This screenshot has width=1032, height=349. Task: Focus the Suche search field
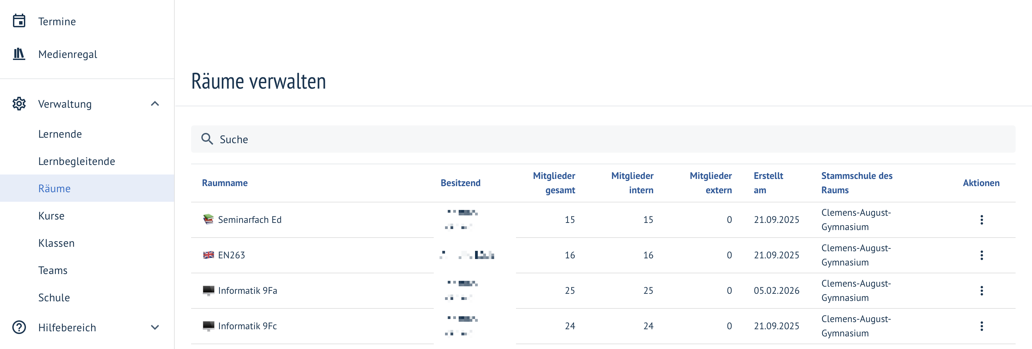pyautogui.click(x=603, y=139)
